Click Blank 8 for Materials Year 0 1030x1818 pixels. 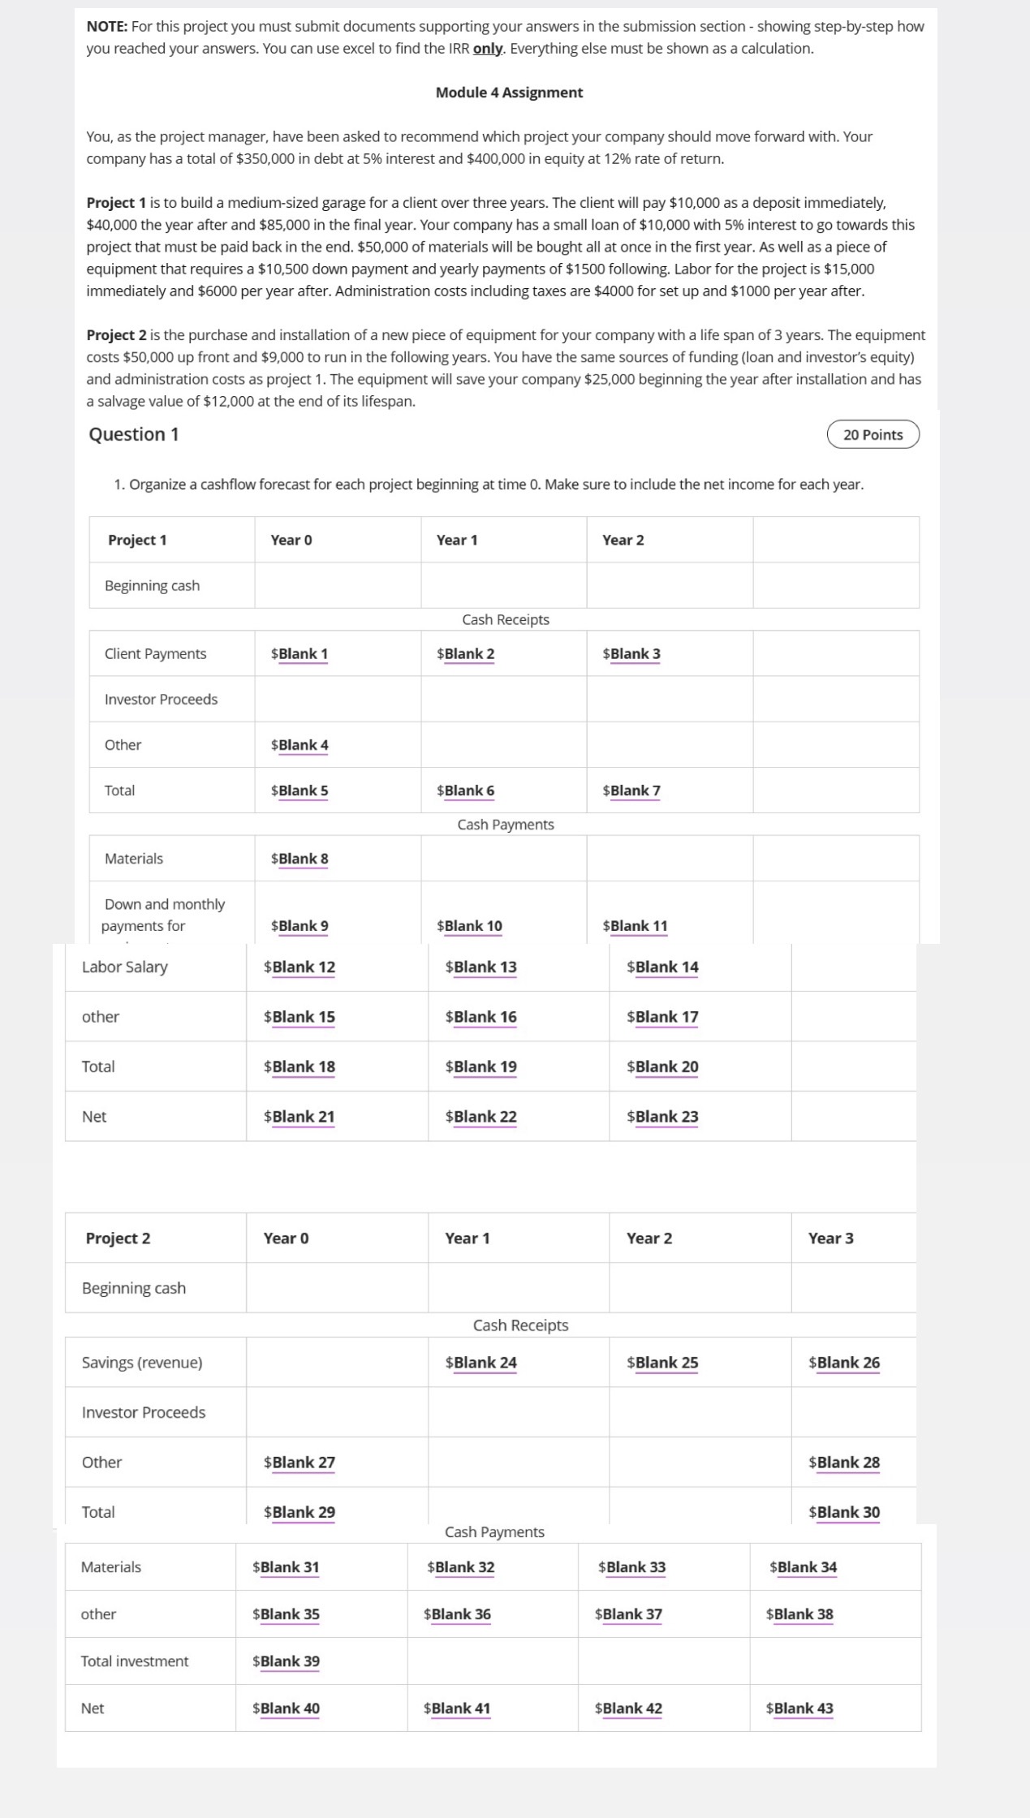pos(303,859)
